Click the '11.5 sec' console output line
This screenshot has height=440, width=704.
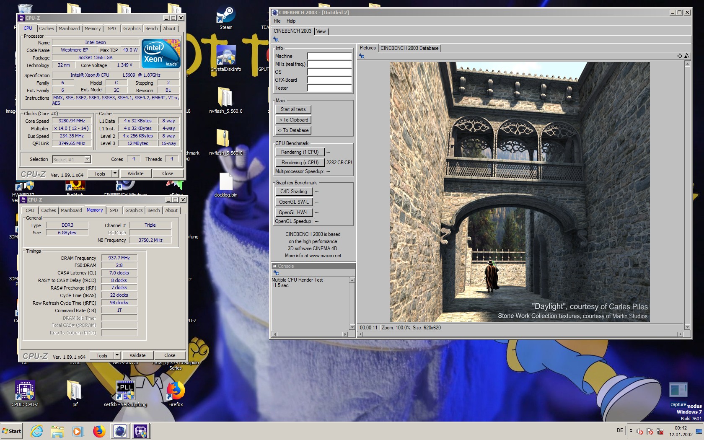280,285
